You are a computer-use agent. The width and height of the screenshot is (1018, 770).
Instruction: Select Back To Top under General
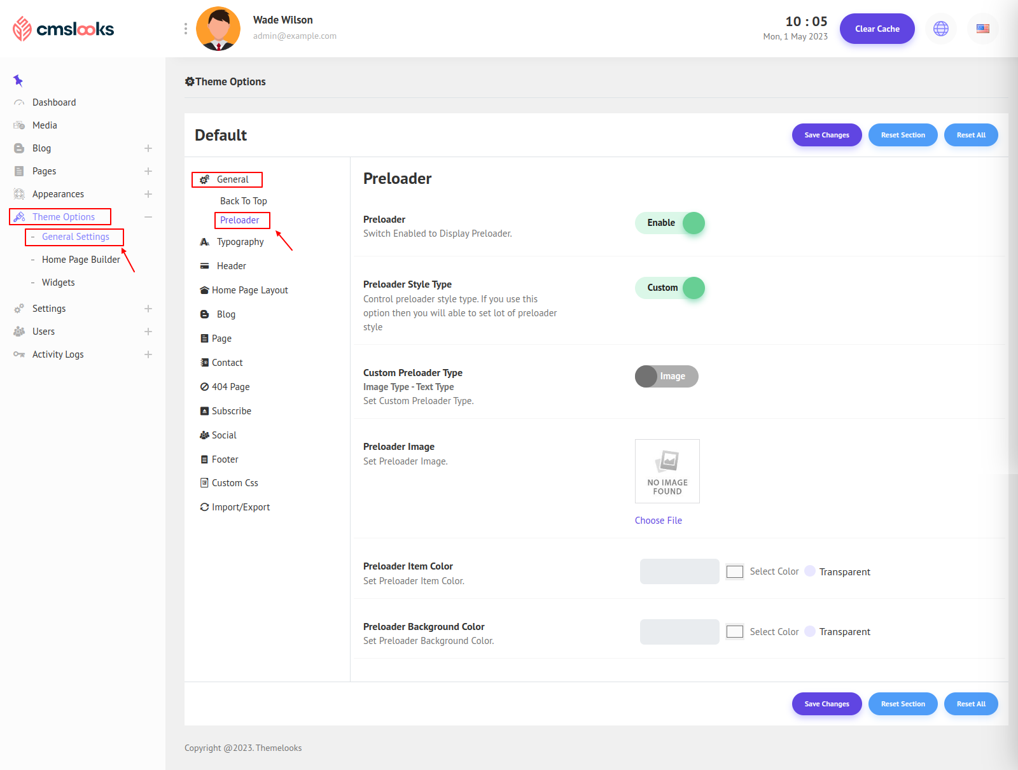tap(243, 201)
